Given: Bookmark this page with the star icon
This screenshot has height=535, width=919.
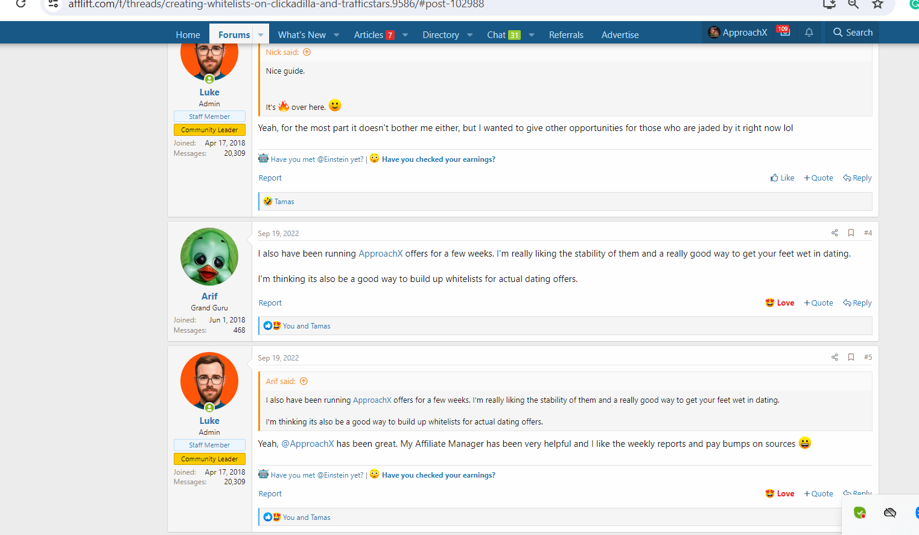Looking at the screenshot, I should 877,4.
